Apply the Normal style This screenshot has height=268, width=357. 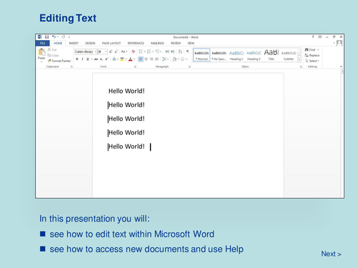pos(201,55)
